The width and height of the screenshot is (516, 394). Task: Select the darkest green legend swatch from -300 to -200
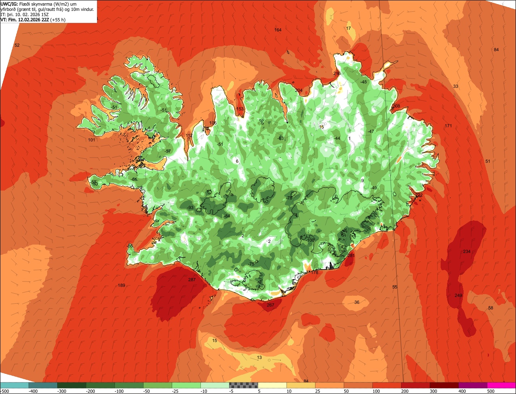click(x=72, y=385)
